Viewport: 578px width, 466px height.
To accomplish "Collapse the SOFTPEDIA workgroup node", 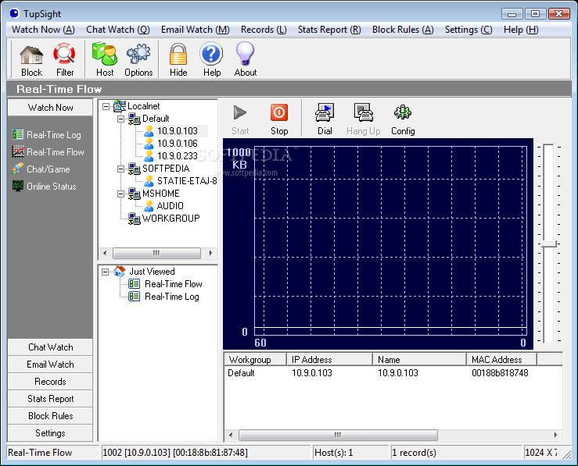I will (x=120, y=169).
